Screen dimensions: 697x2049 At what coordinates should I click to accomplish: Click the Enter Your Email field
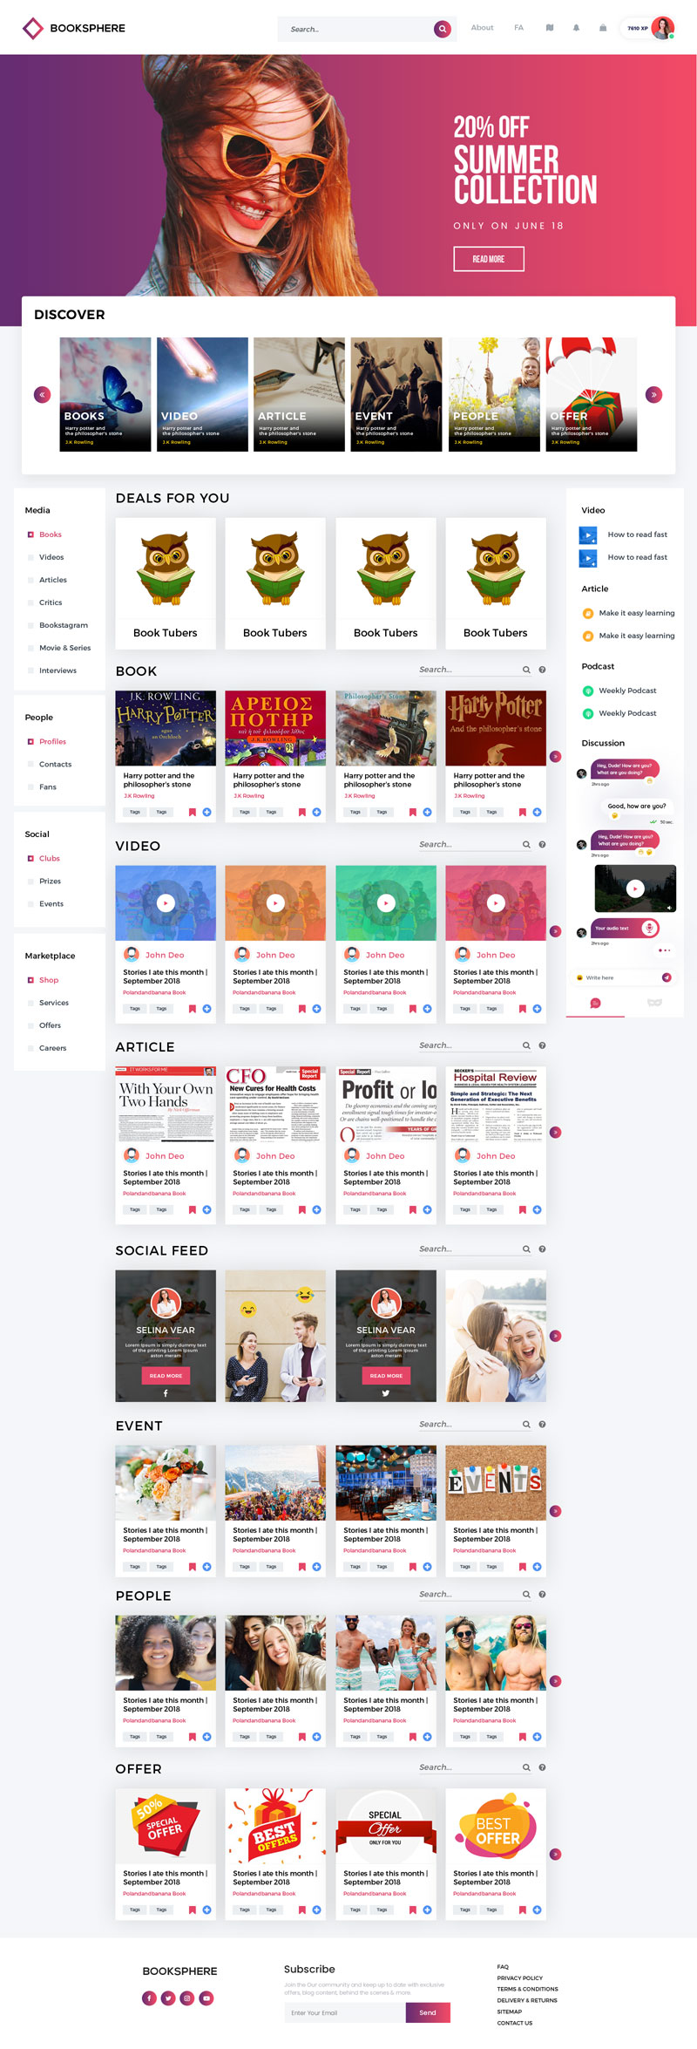345,2012
